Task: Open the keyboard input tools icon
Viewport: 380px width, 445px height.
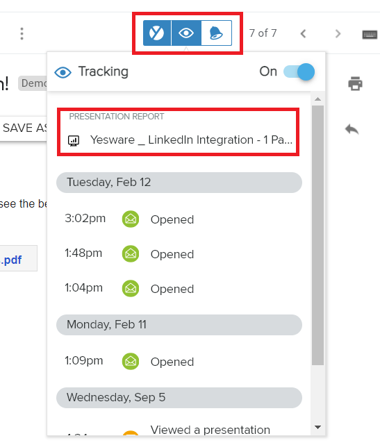Action: tap(370, 34)
